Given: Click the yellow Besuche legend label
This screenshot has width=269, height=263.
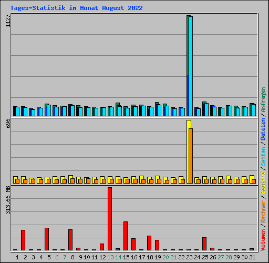Looking at the screenshot, I should click(x=263, y=183).
